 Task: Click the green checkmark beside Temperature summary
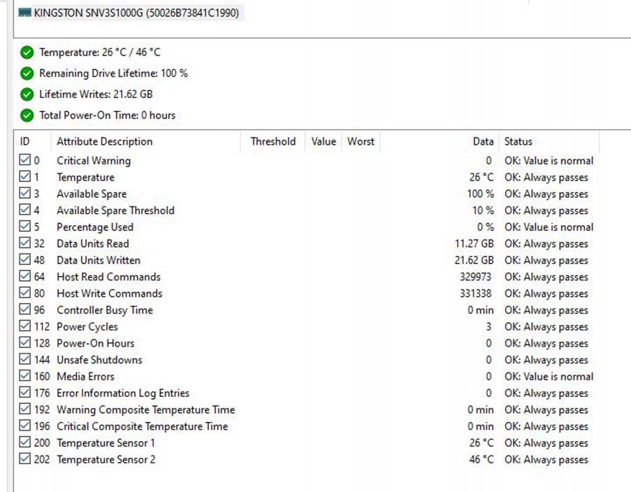[x=27, y=52]
